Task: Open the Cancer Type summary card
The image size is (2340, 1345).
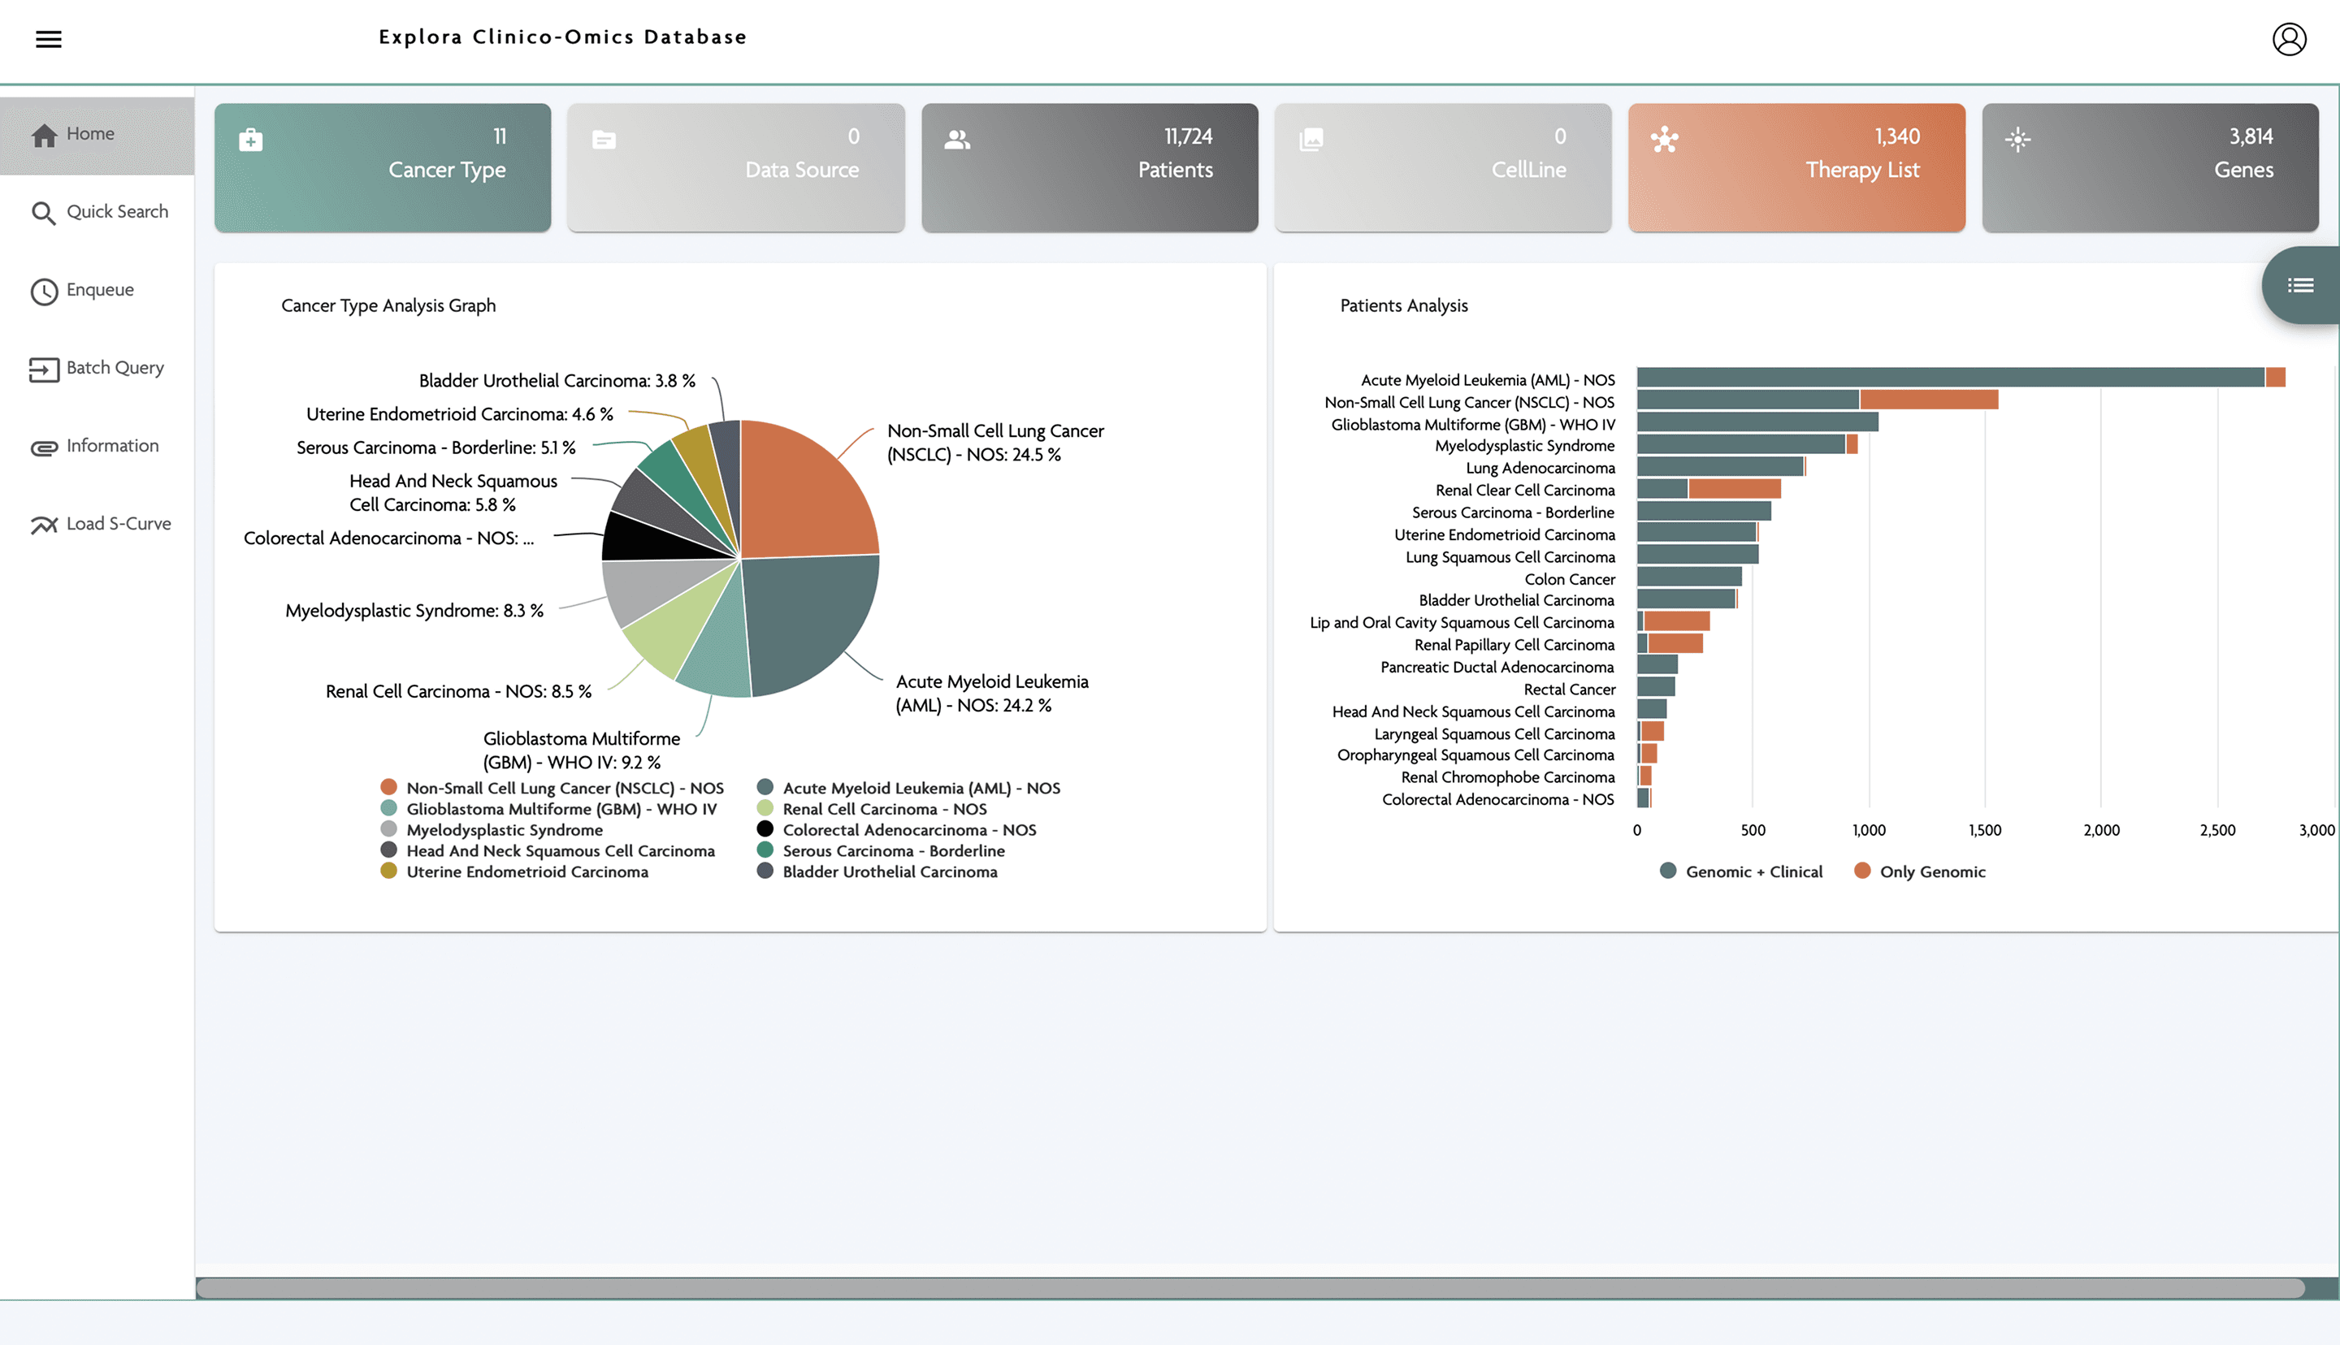Action: tap(383, 167)
